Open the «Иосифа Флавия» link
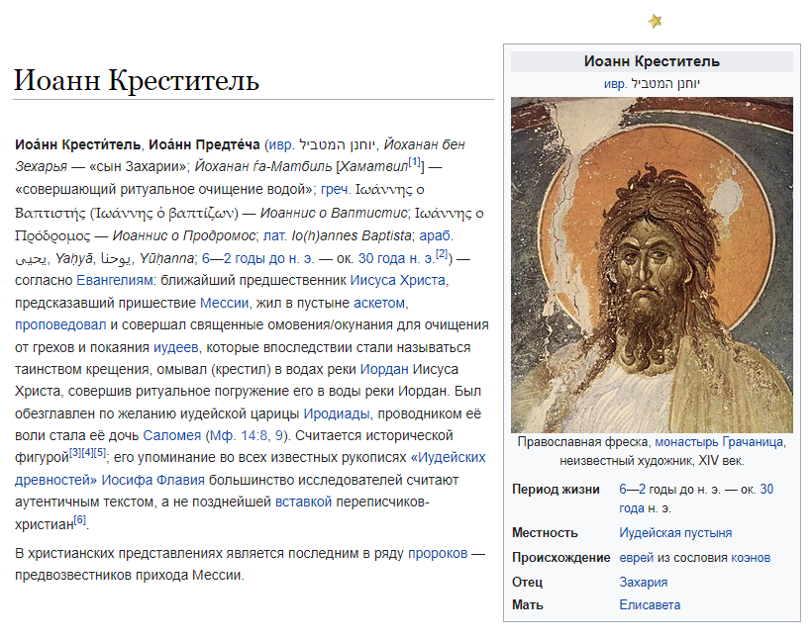Image resolution: width=812 pixels, height=640 pixels. pos(152,480)
